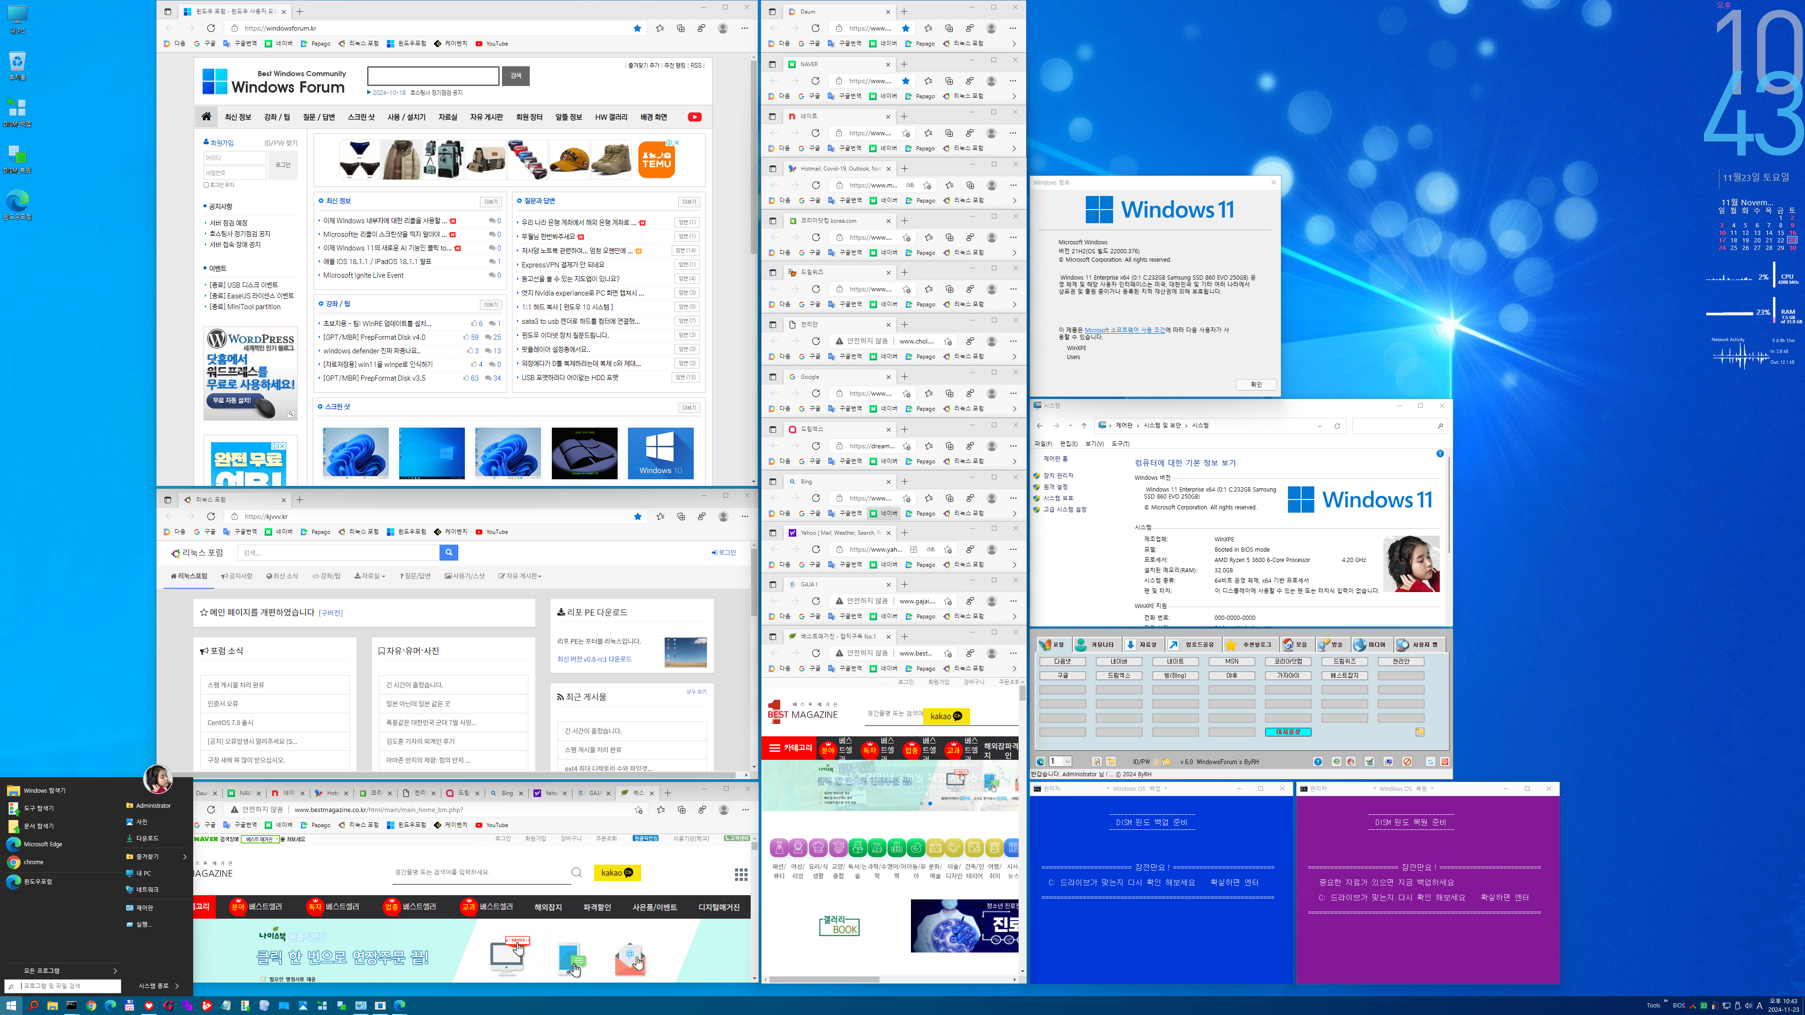1805x1015 pixels.
Task: Click 리포 PE 최신 버전 다운로드 link
Action: click(594, 659)
